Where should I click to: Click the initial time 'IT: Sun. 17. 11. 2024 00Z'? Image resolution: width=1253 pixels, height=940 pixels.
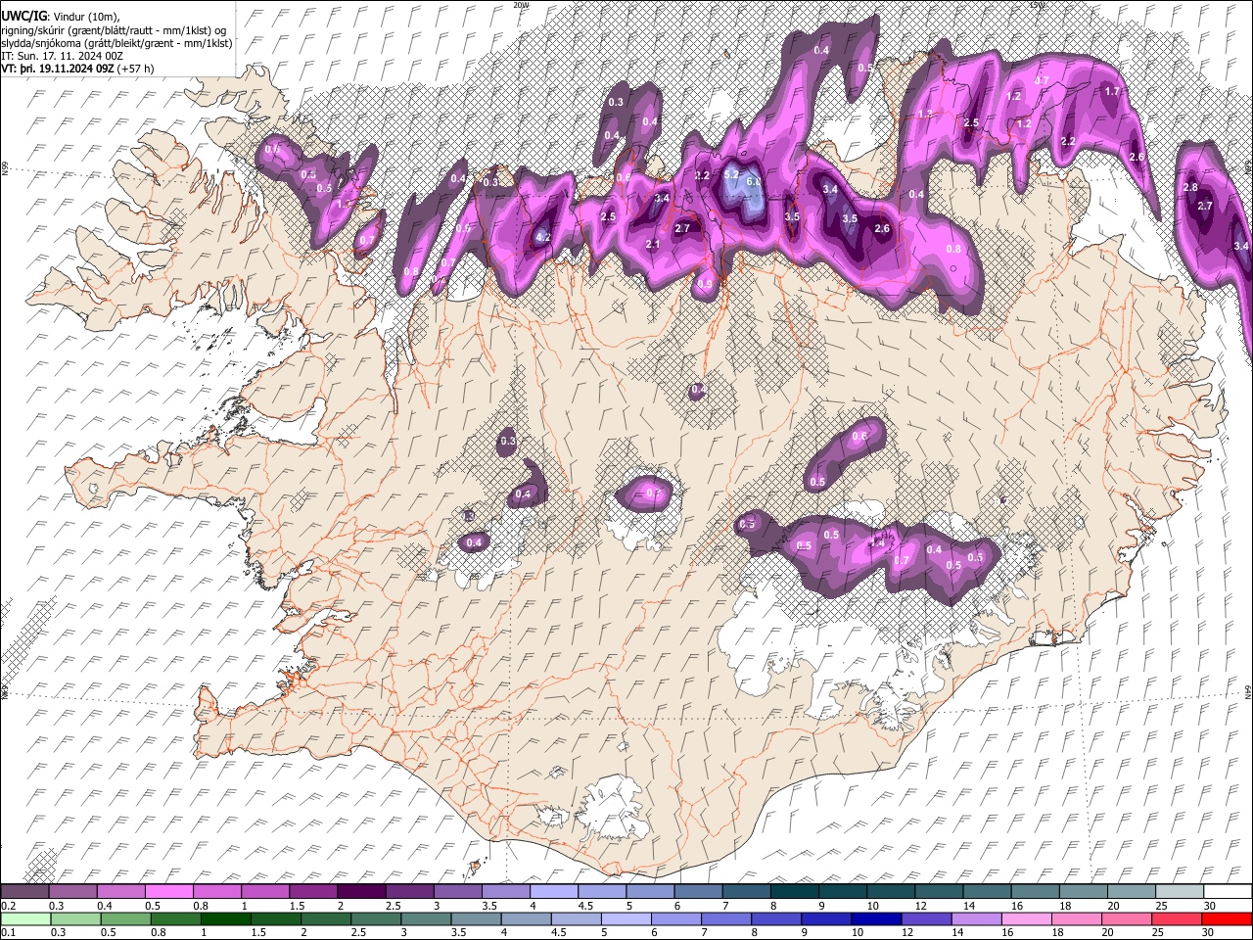[63, 56]
